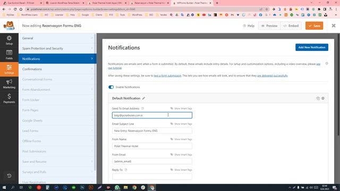Screen dimensions: 340x191
Task: Show hidden system tray icons
Action: tap(290, 187)
